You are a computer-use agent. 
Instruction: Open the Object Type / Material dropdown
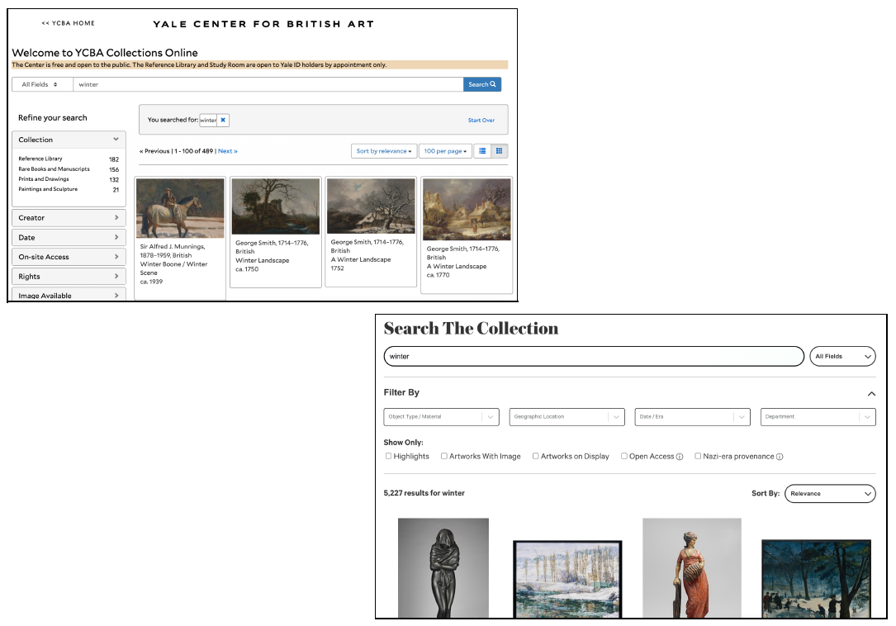pos(441,417)
